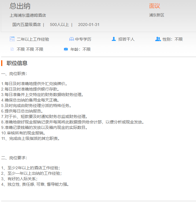Select the 浦东新区 location text
This screenshot has width=196, height=203.
pos(156,15)
